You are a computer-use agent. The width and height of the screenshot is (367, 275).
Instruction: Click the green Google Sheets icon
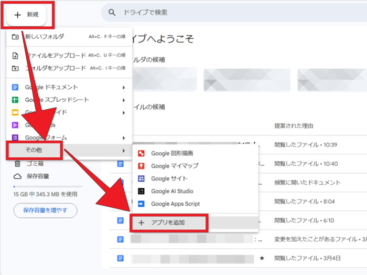coord(15,100)
